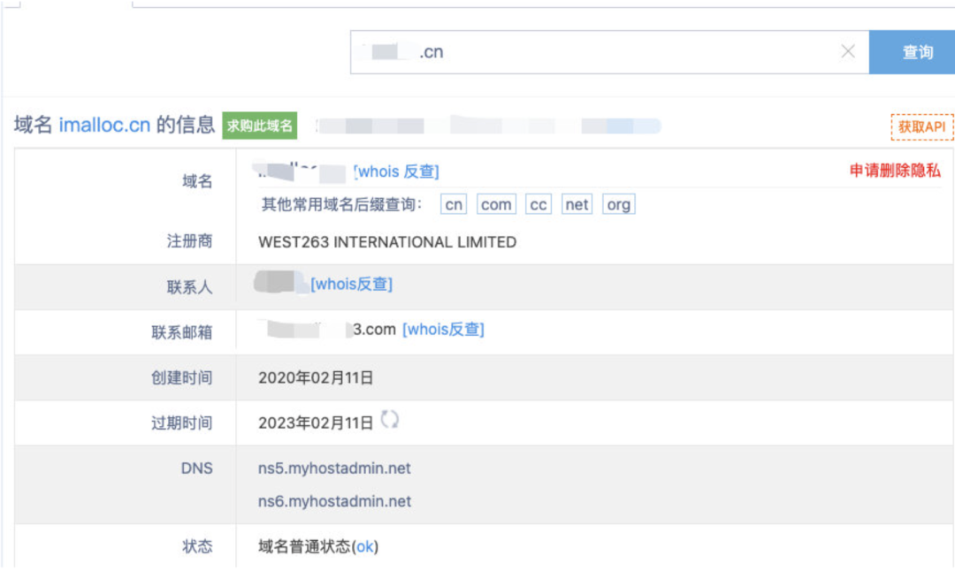The width and height of the screenshot is (955, 571).
Task: Click the imalloc.cn domain link in heading
Action: coord(104,125)
